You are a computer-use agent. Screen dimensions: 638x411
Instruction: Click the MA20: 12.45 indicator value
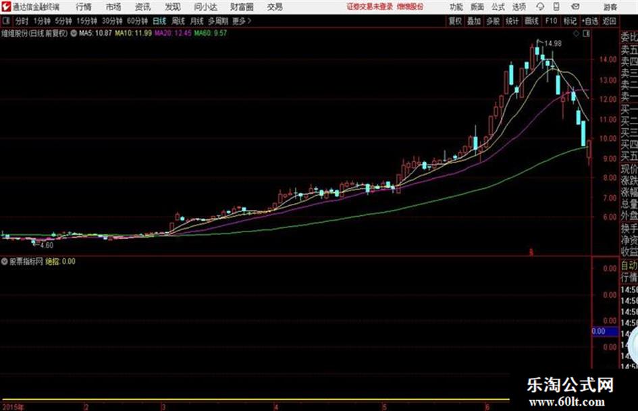coord(173,33)
